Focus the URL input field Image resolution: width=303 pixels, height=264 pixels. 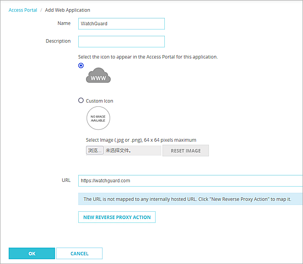point(190,181)
